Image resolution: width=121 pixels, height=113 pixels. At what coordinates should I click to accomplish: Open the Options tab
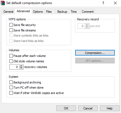pos(38,12)
